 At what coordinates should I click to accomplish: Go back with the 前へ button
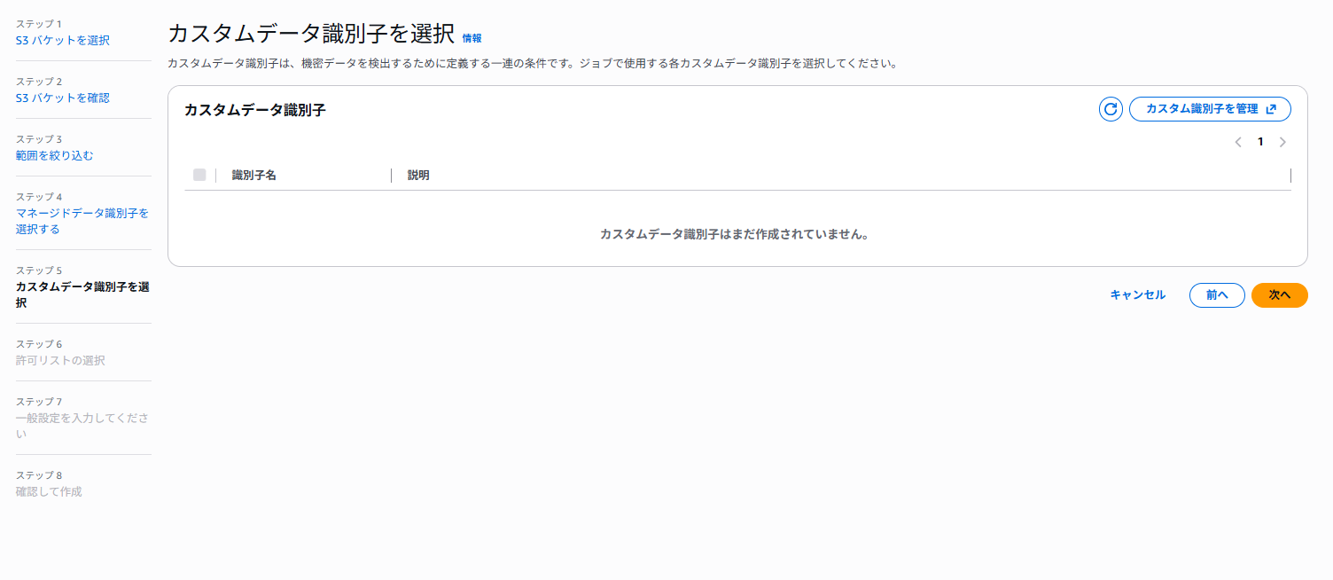click(x=1217, y=295)
